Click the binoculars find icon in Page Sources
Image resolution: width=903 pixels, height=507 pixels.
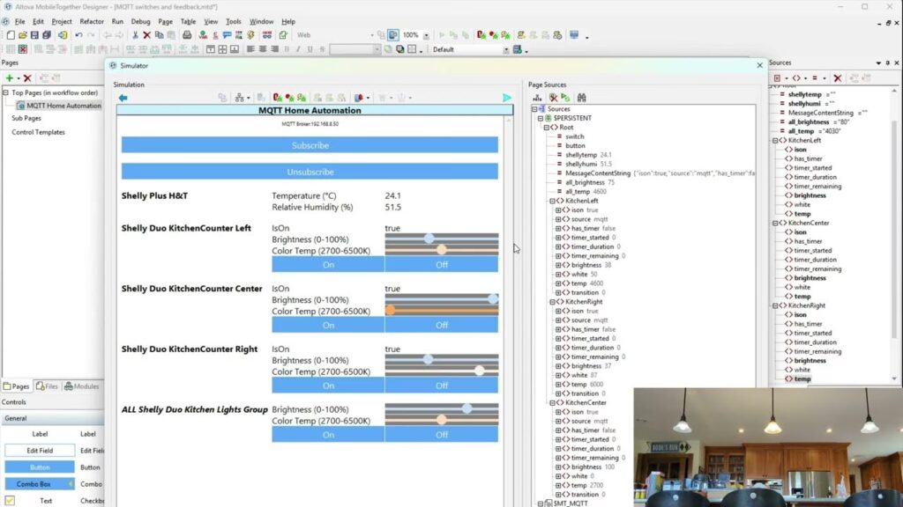(x=582, y=98)
